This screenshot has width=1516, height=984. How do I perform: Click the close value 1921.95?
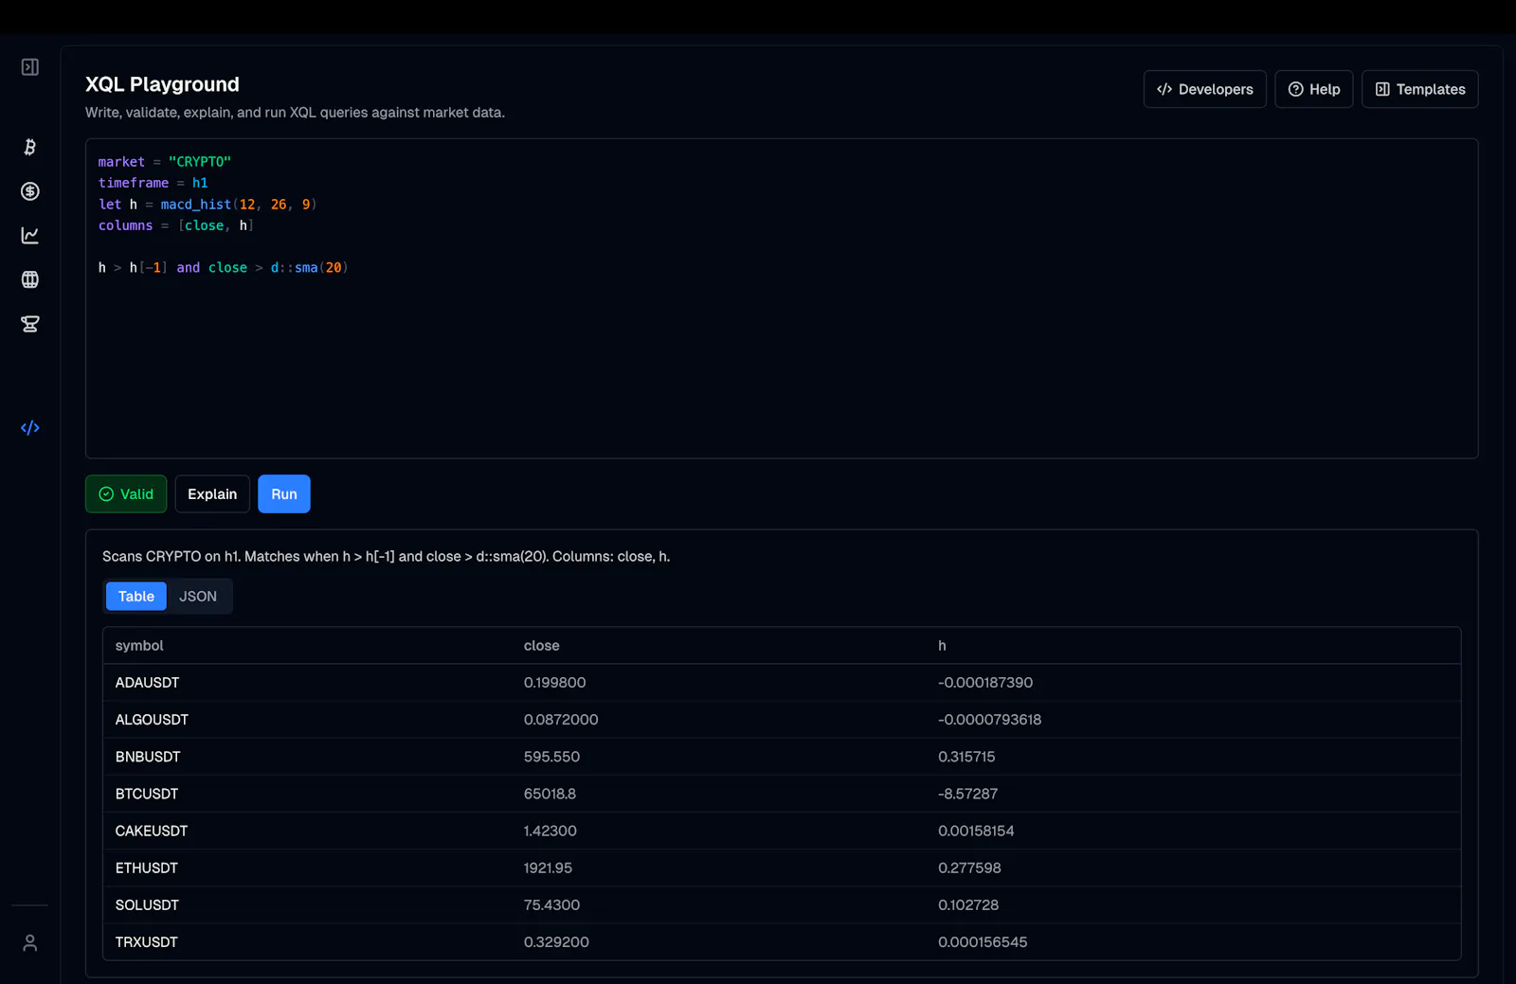click(548, 868)
